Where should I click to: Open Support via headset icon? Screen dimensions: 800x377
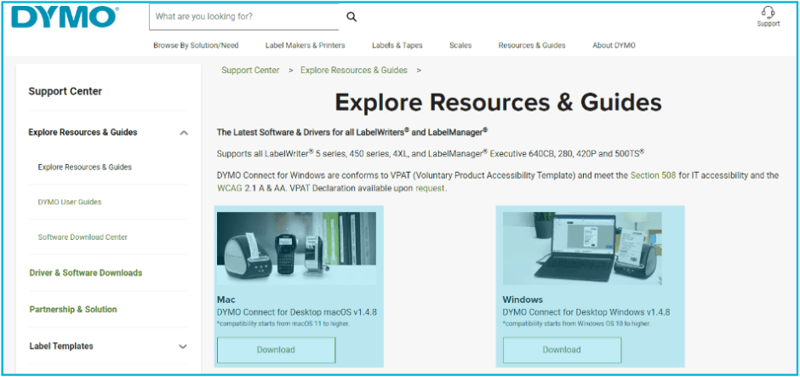(x=768, y=16)
